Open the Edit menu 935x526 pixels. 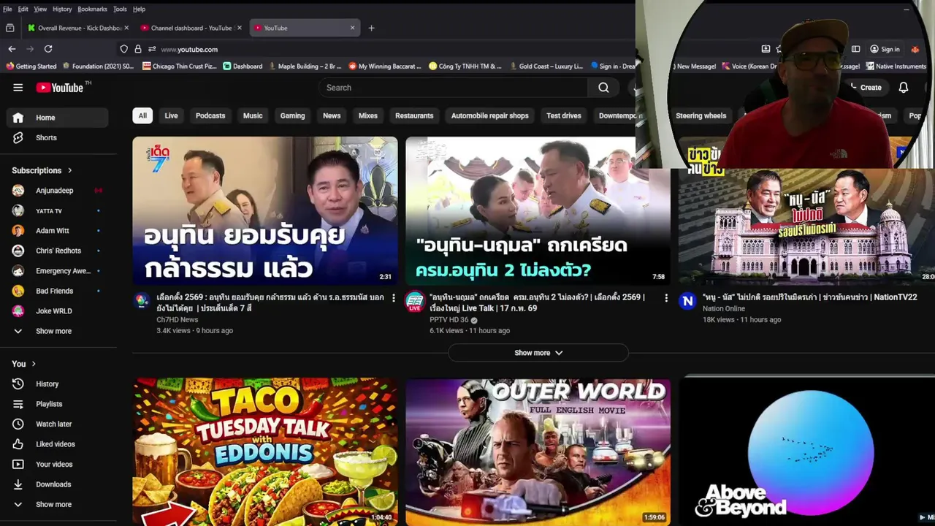click(23, 9)
